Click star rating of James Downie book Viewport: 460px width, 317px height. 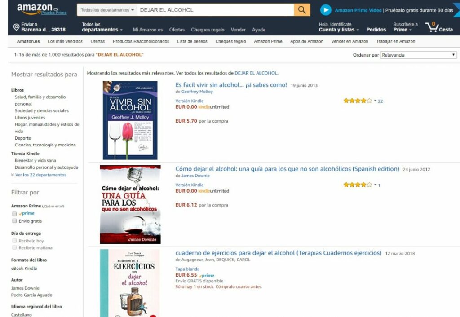[x=358, y=185]
